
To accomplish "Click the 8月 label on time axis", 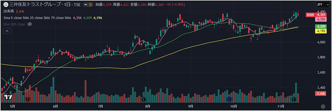I will [147, 106].
